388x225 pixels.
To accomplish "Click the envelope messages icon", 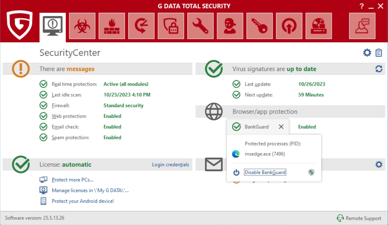I will [214, 164].
